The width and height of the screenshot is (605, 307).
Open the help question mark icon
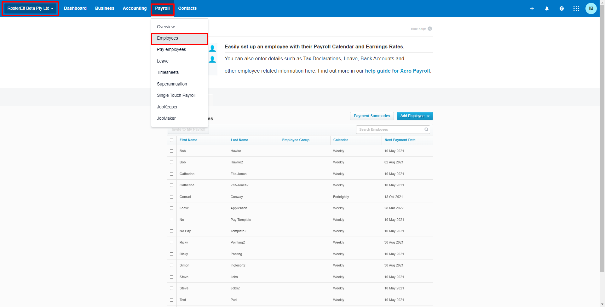[562, 8]
